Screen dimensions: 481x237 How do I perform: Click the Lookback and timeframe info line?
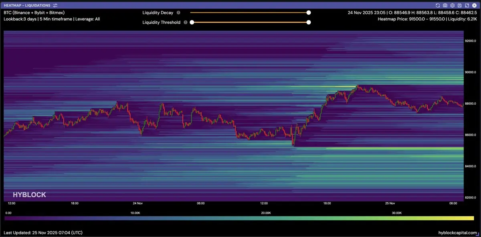click(x=52, y=19)
